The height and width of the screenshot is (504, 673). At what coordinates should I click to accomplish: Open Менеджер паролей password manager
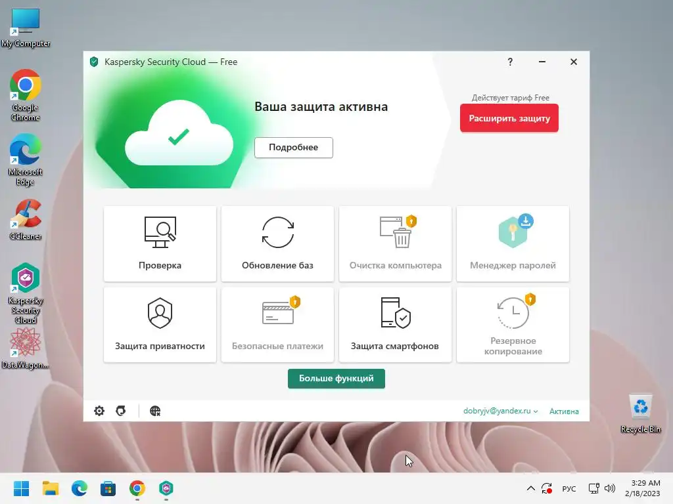tap(513, 243)
